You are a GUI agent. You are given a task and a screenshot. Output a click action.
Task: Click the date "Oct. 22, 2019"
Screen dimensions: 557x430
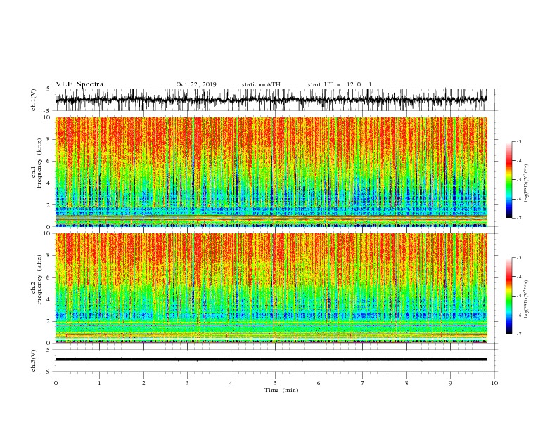pyautogui.click(x=196, y=84)
